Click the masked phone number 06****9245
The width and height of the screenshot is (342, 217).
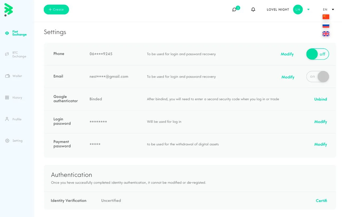coord(101,54)
